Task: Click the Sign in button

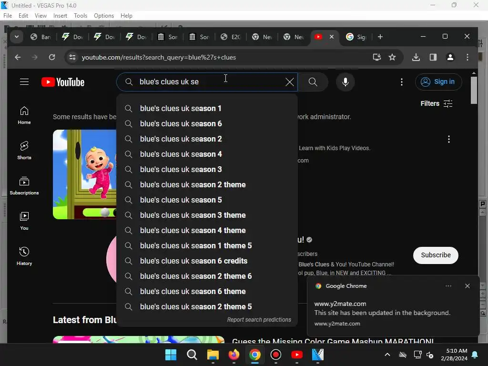Action: (x=438, y=82)
